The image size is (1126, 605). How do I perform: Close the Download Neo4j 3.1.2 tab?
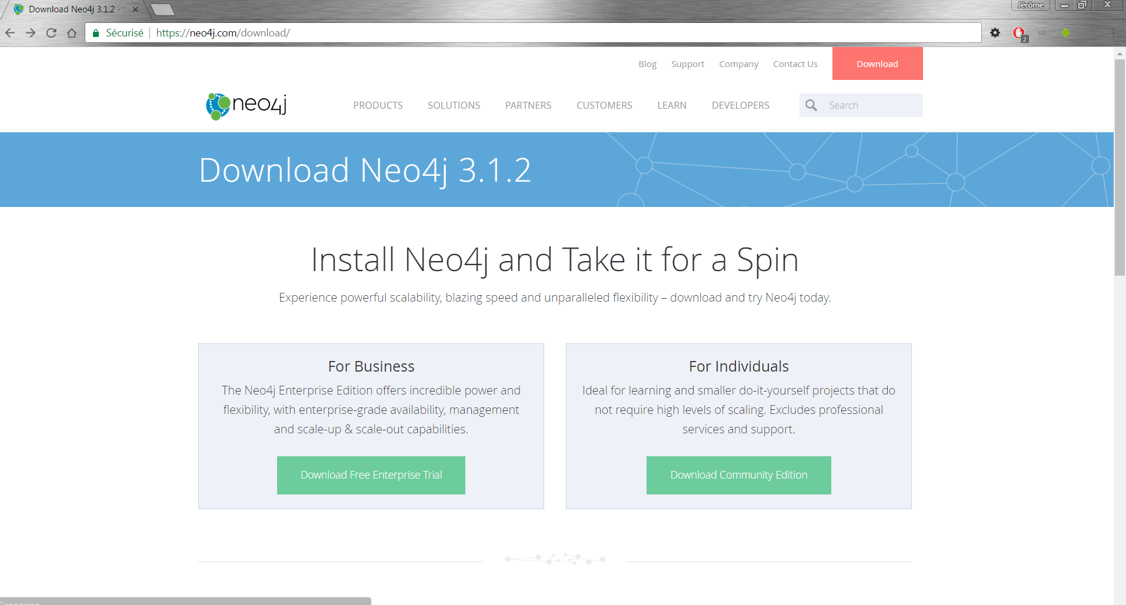pyautogui.click(x=135, y=9)
